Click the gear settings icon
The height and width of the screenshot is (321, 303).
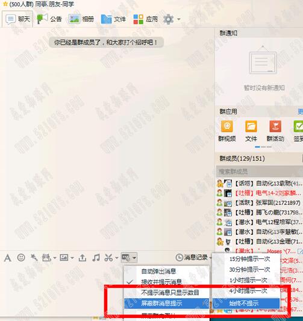point(169,20)
